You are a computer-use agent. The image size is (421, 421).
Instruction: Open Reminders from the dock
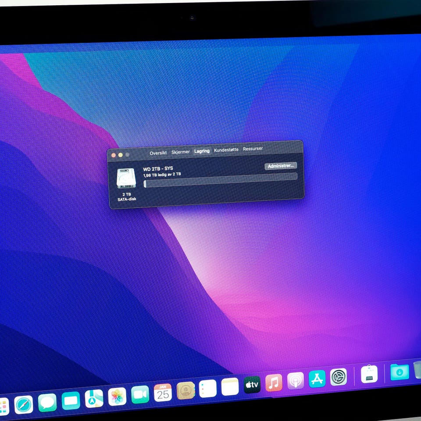coord(208,389)
